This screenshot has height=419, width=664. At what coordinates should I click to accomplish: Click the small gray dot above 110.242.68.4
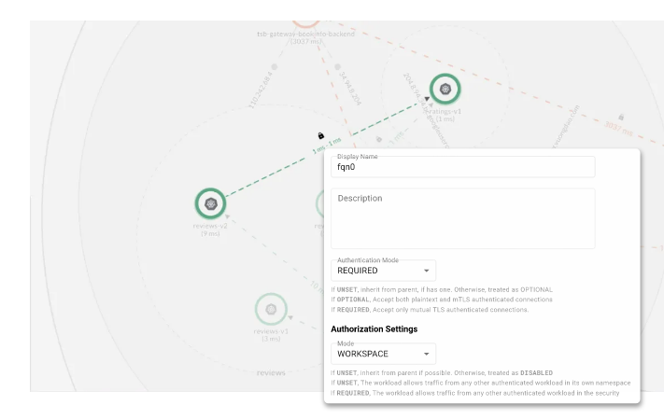(275, 66)
